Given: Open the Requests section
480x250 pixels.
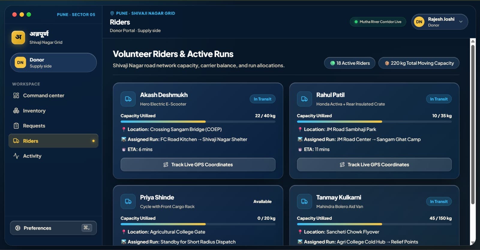Looking at the screenshot, I should (53, 126).
